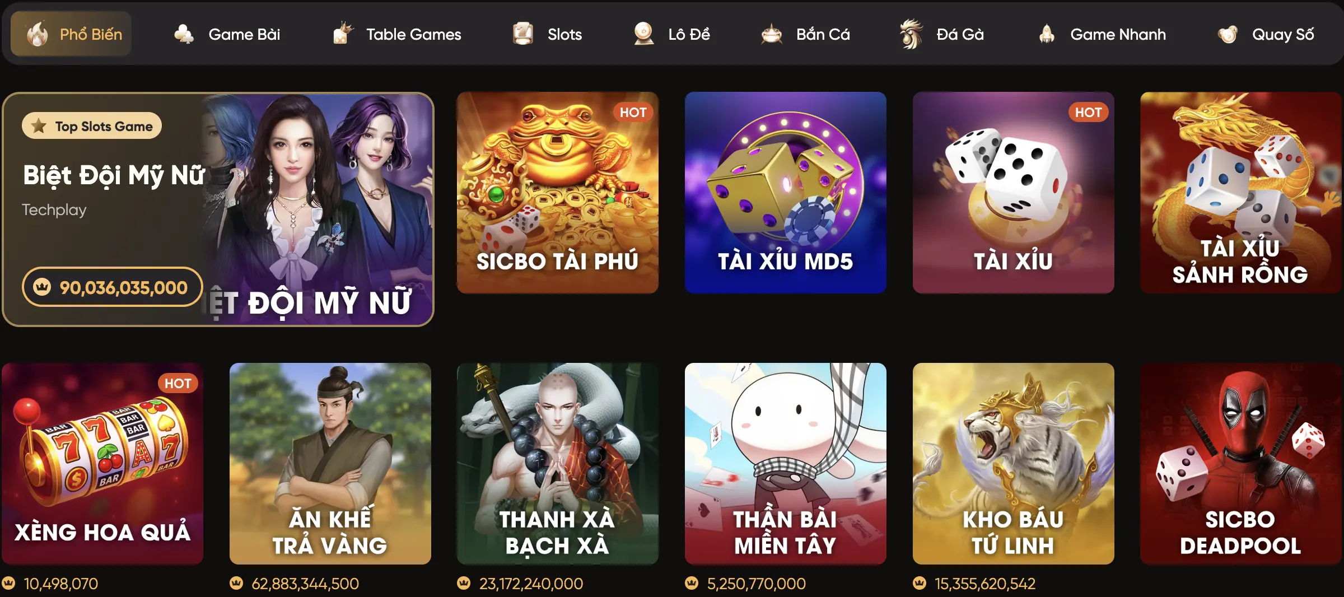The height and width of the screenshot is (597, 1344).
Task: Open the Sicbo Deadpool game tile
Action: [1240, 464]
